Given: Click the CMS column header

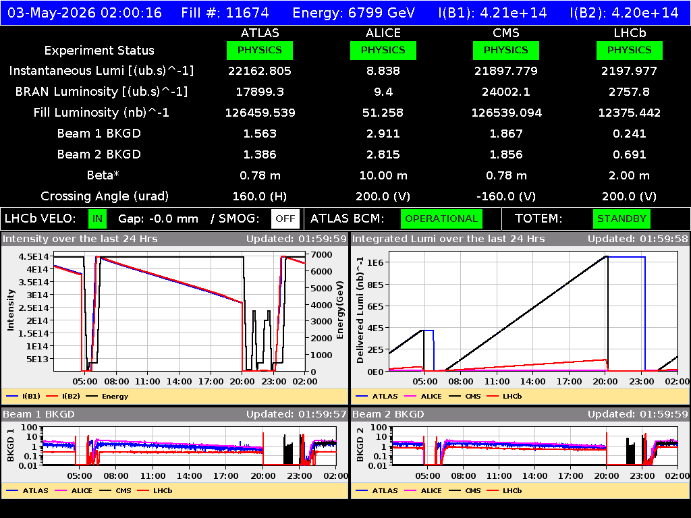Looking at the screenshot, I should click(506, 33).
